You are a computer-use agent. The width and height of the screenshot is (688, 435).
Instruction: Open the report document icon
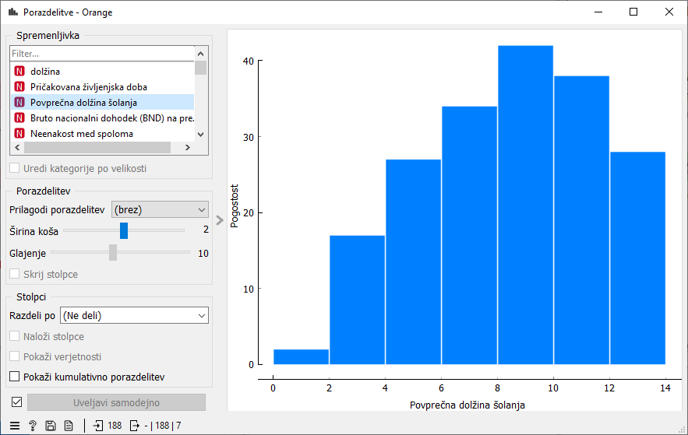click(69, 426)
